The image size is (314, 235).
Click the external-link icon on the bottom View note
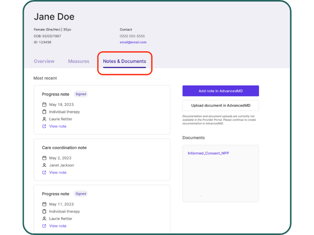point(44,226)
